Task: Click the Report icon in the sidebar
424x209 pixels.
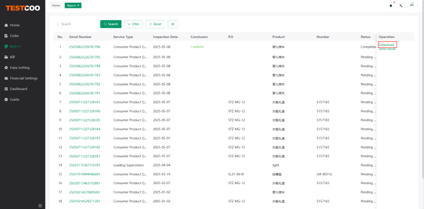Action: coord(6,46)
